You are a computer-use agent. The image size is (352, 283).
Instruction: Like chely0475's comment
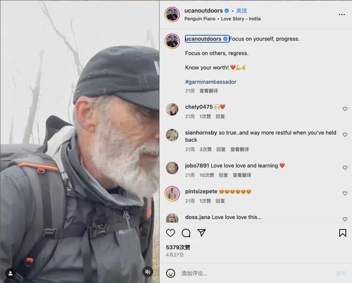(x=345, y=109)
